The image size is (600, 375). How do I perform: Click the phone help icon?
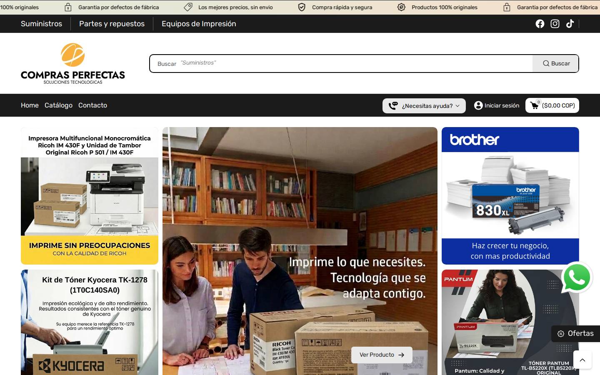coord(393,106)
